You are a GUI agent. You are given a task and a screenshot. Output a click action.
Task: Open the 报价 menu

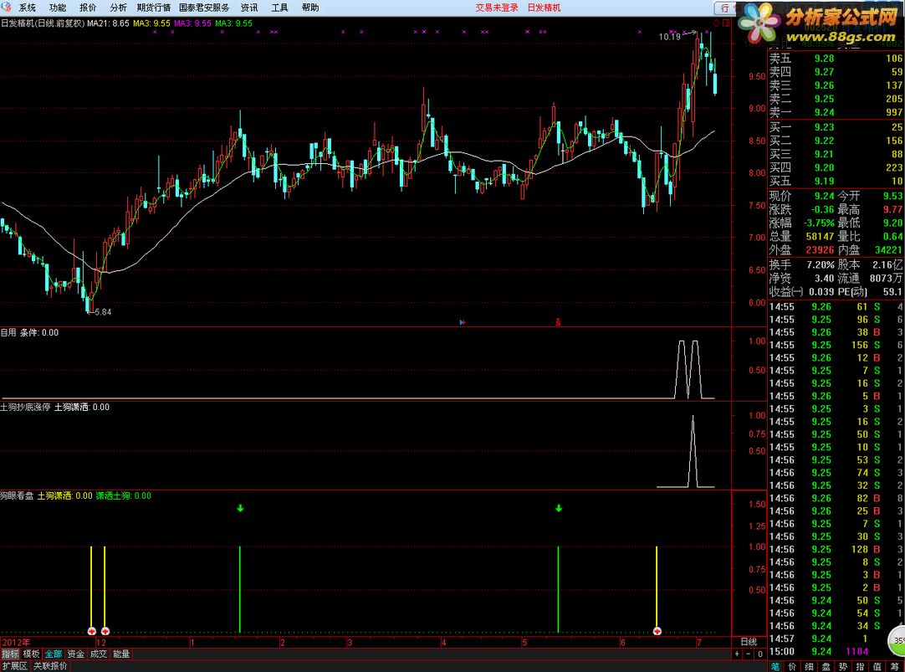88,8
